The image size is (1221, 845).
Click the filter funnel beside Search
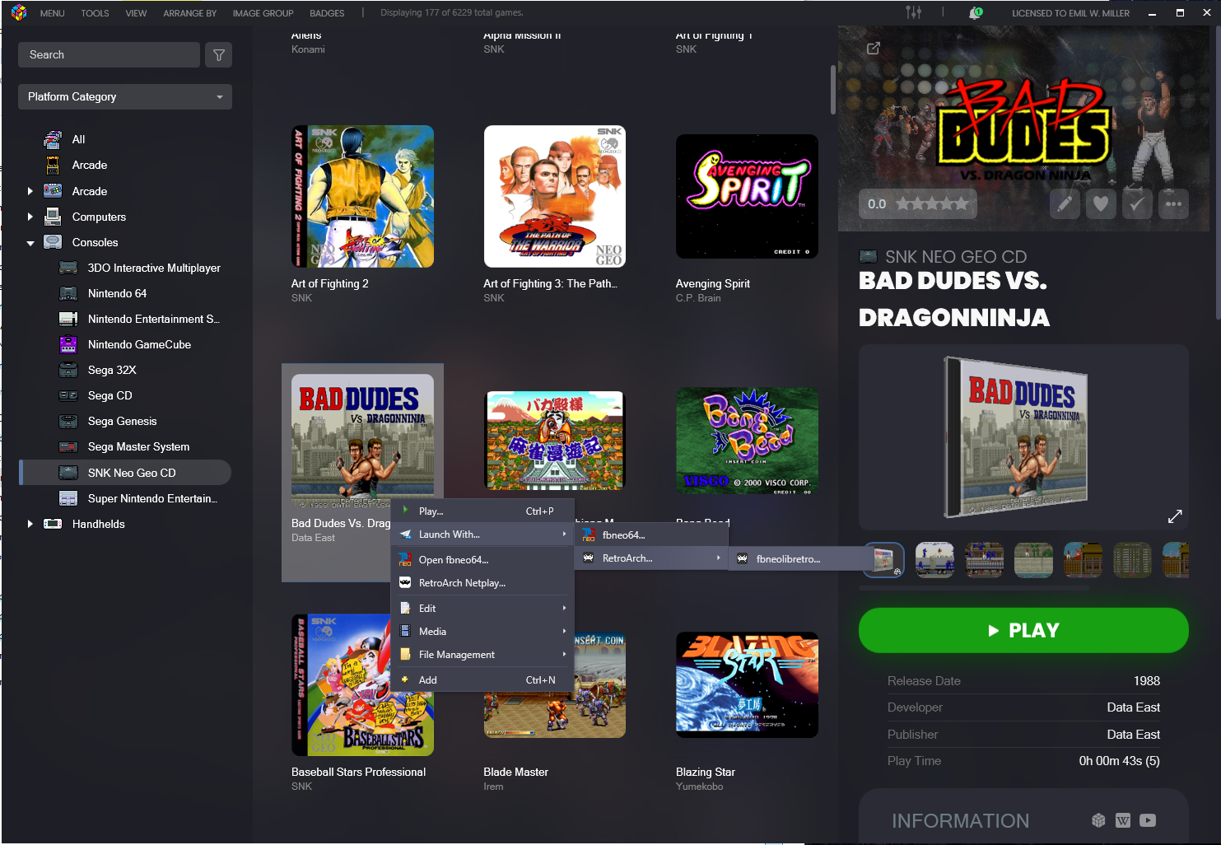click(x=219, y=55)
